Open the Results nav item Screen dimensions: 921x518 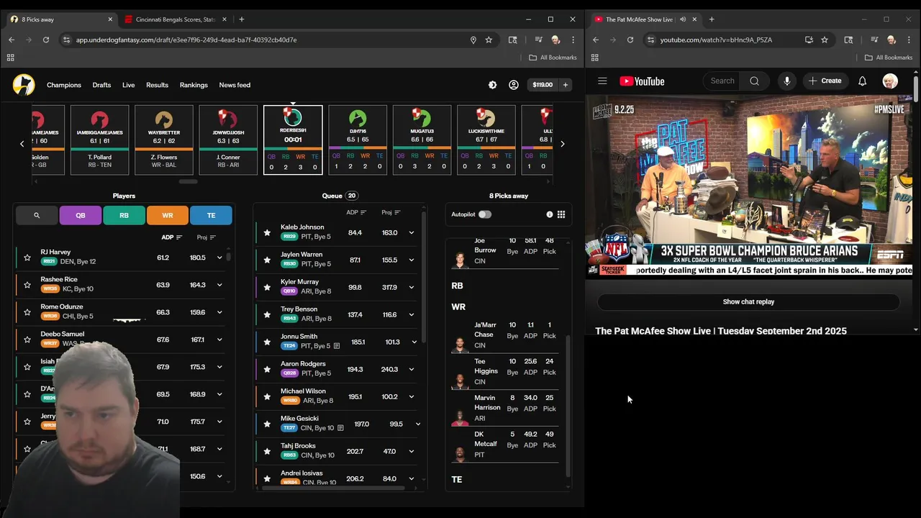pos(157,85)
